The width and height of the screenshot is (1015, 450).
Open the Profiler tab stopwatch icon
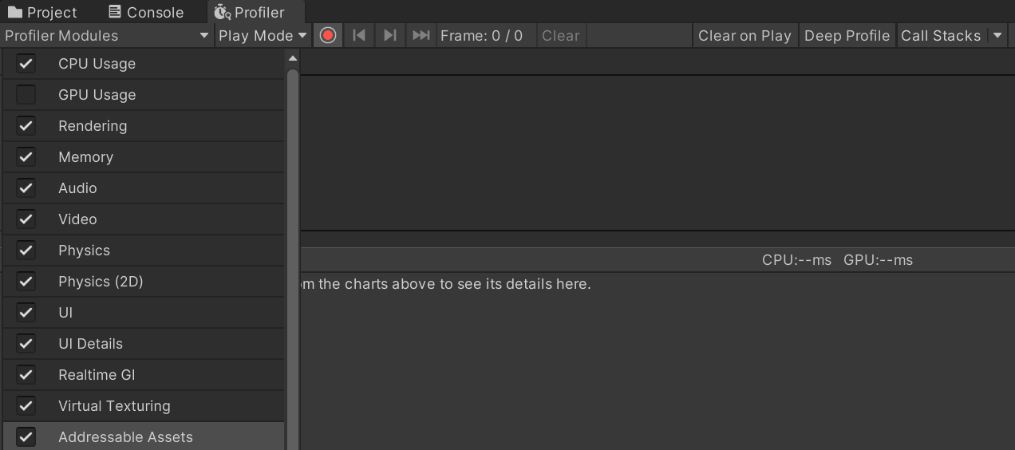pyautogui.click(x=222, y=13)
